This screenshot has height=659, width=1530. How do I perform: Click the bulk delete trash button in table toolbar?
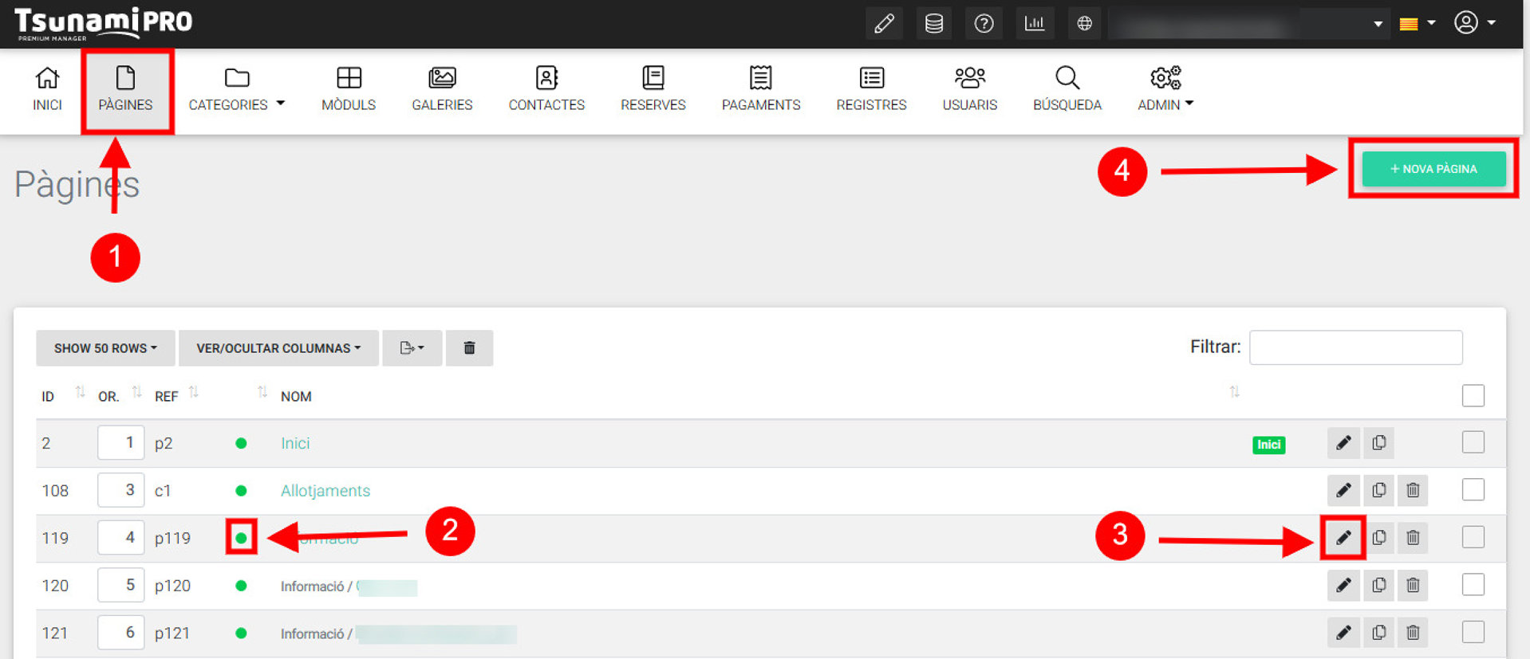pyautogui.click(x=469, y=348)
